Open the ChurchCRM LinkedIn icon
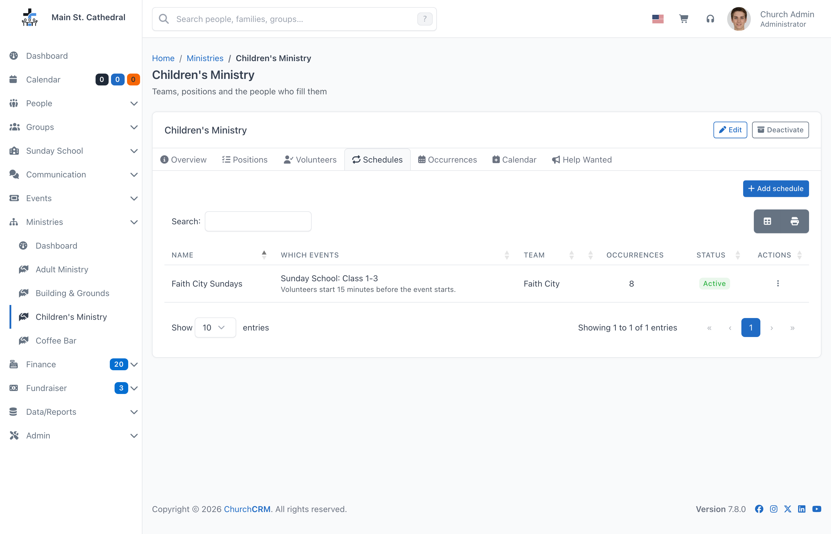The width and height of the screenshot is (831, 534). click(x=802, y=509)
